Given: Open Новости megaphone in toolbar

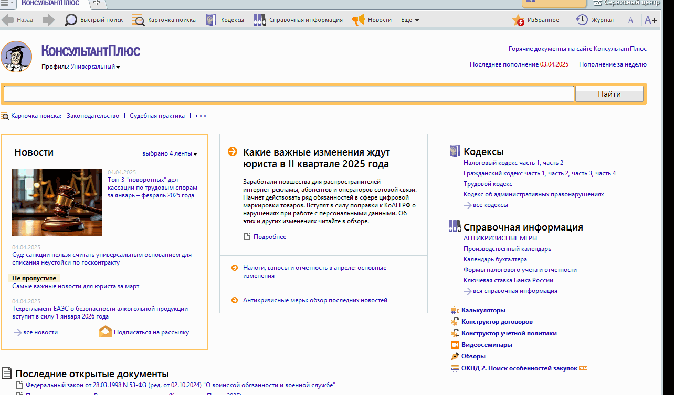Looking at the screenshot, I should (x=372, y=20).
